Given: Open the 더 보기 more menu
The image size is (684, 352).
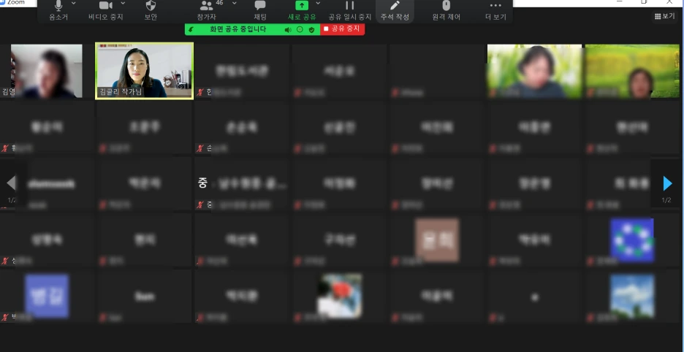Looking at the screenshot, I should click(x=495, y=11).
